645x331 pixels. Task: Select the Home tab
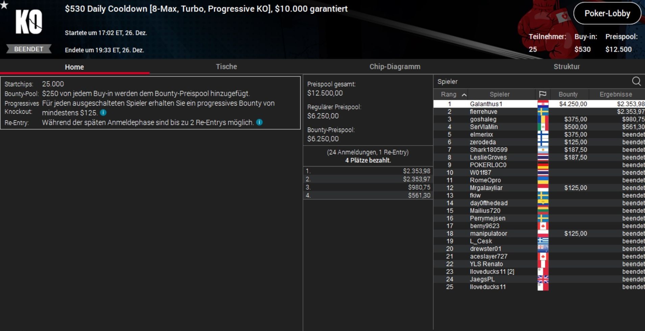coord(74,67)
